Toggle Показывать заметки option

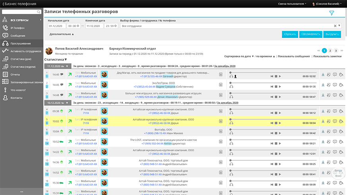(327, 56)
